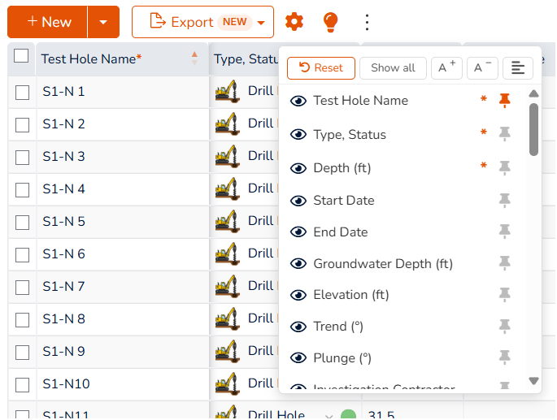Check the box for row S1-N 2
Image resolution: width=557 pixels, height=420 pixels.
(23, 125)
